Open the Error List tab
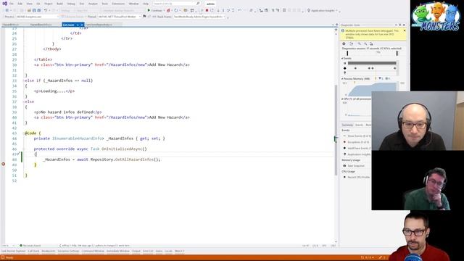Viewport: 464px width, 261px height. (x=148, y=252)
